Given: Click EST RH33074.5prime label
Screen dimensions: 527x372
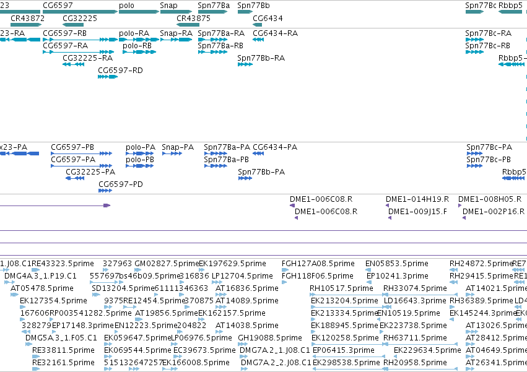Looking at the screenshot, I should point(416,288).
